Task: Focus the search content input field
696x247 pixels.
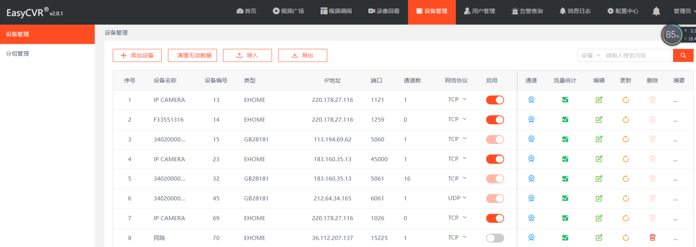Action: (638, 55)
